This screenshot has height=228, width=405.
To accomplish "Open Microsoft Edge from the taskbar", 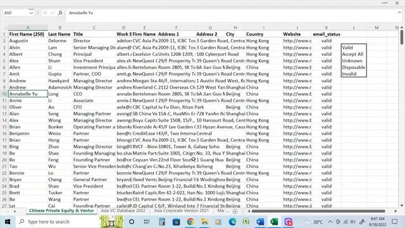I will point(232,222).
